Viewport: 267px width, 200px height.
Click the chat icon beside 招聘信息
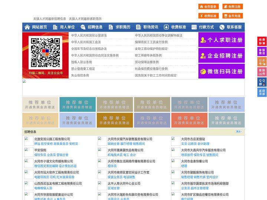click(83, 27)
